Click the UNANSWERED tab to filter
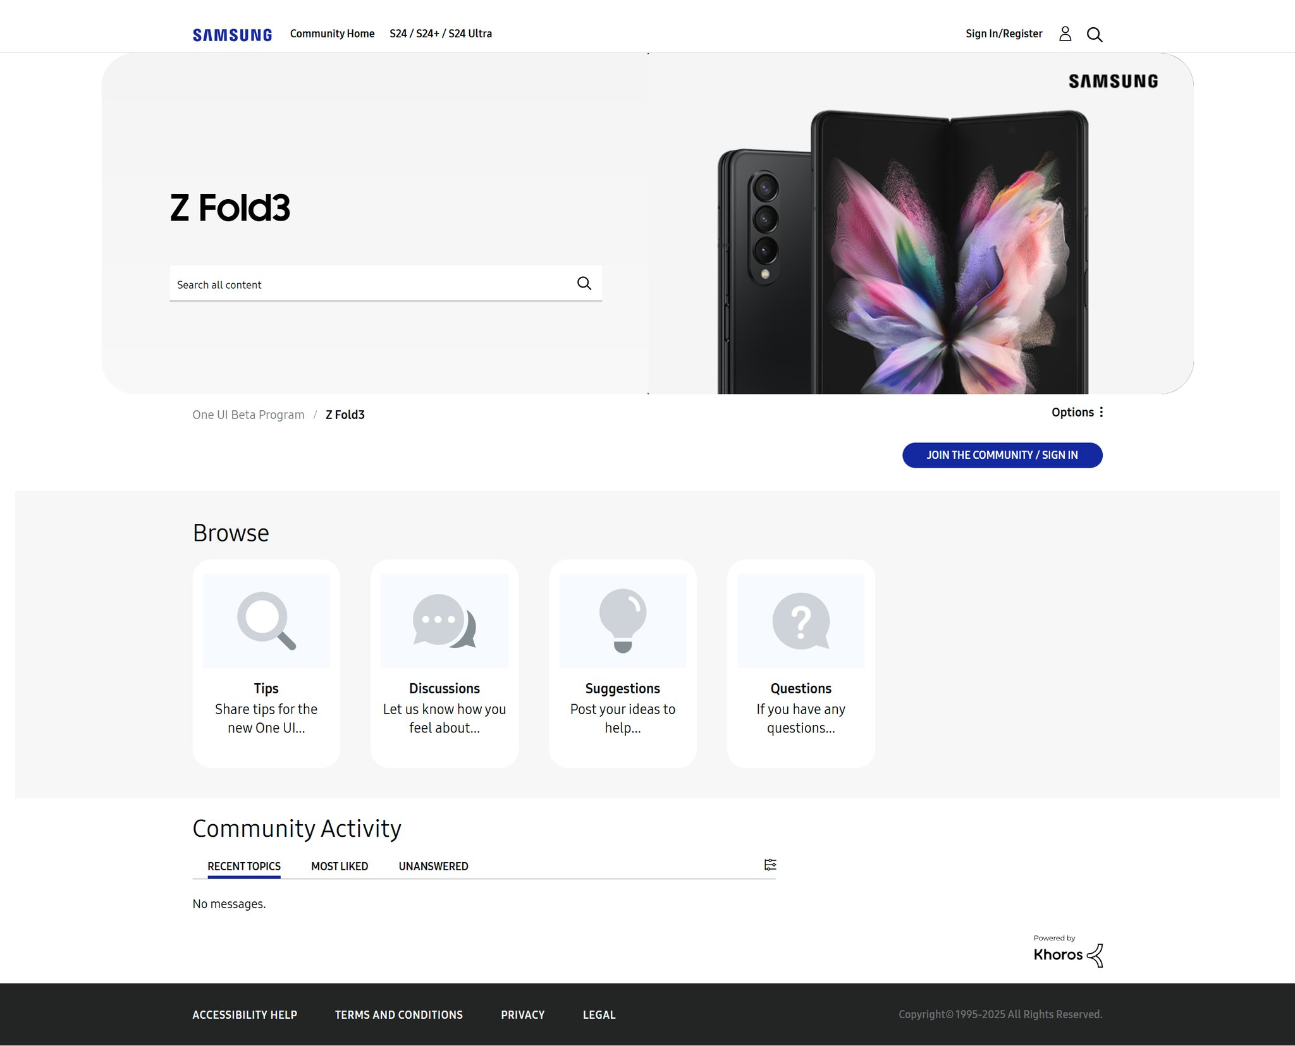Viewport: 1295px width, 1046px height. point(433,867)
